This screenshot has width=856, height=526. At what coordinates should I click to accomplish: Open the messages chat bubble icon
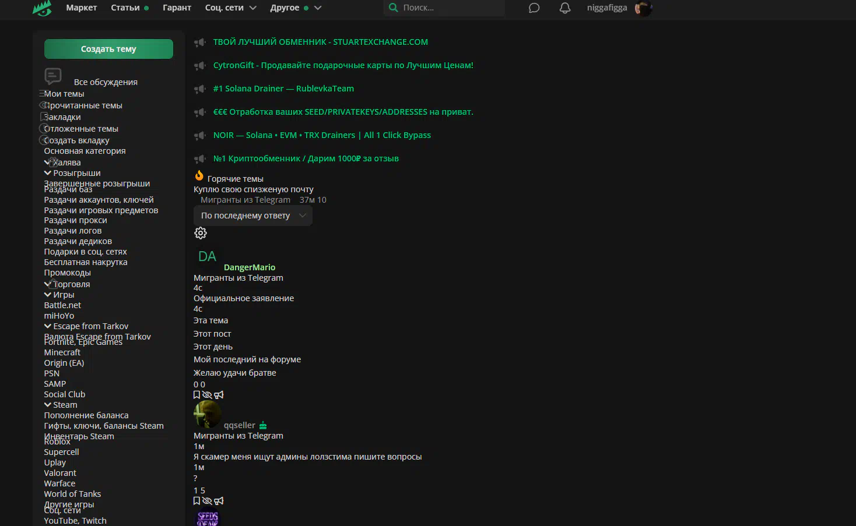534,8
